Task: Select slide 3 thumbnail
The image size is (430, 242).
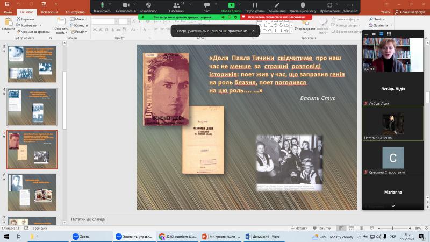Action: [32, 64]
